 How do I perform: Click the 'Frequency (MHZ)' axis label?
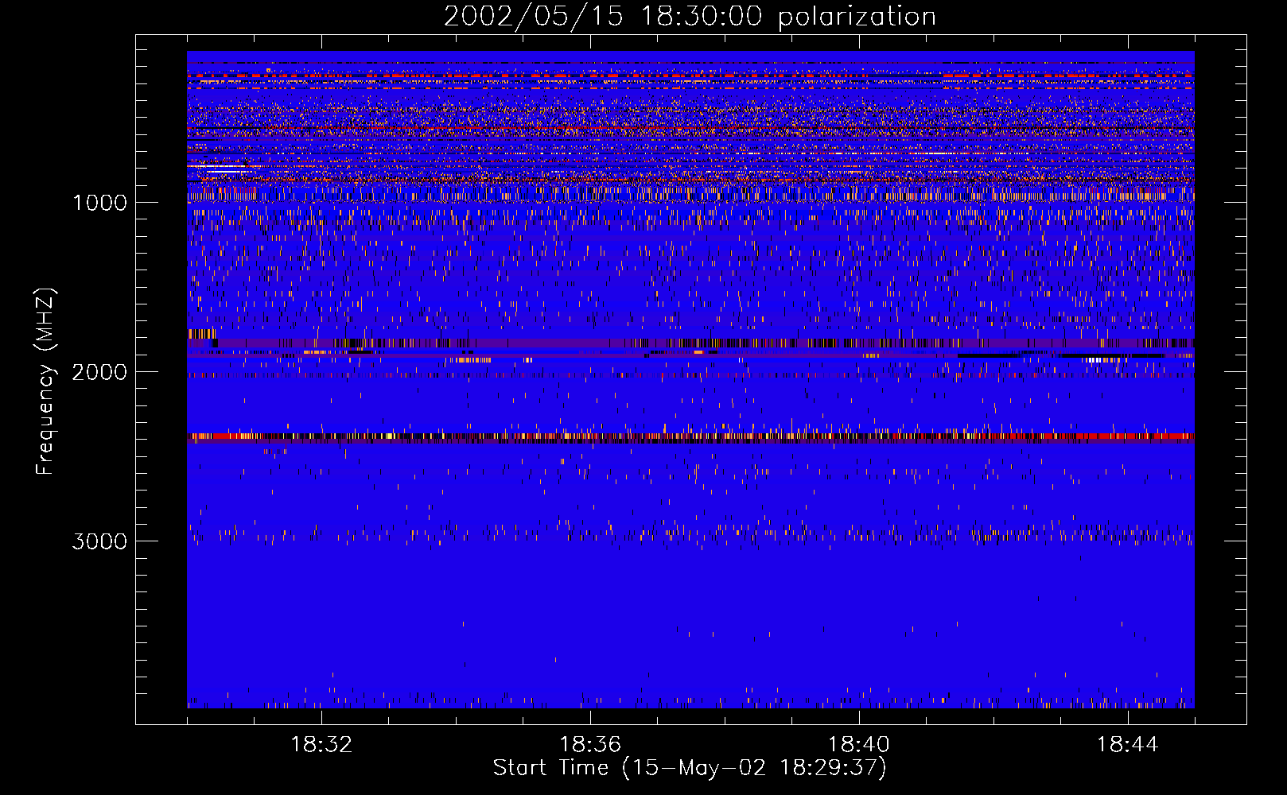46,382
